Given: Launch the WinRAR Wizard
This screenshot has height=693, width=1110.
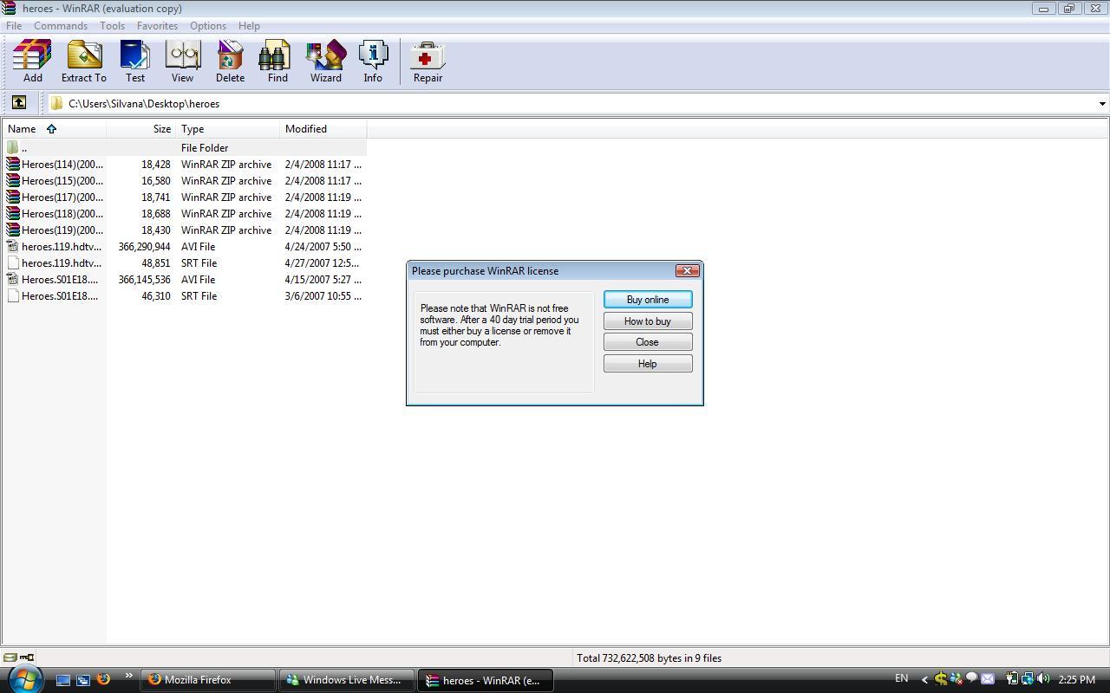Looking at the screenshot, I should point(325,61).
